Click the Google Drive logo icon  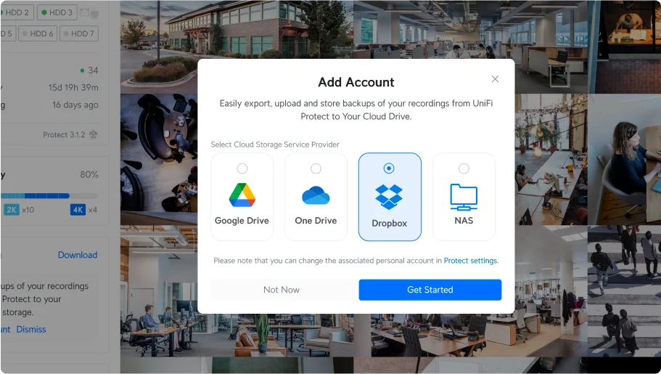[x=242, y=195]
